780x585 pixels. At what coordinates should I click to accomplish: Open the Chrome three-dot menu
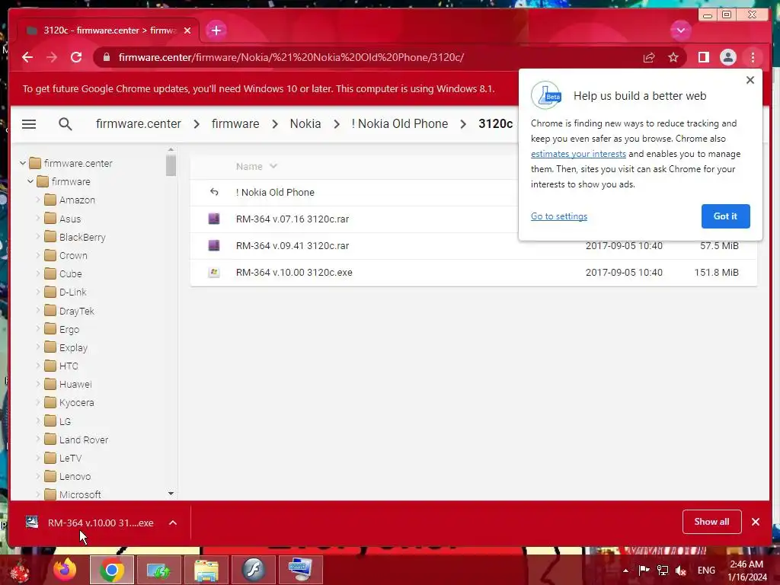click(753, 57)
